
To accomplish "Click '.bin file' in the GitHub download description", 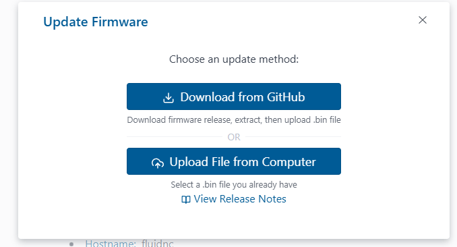I will click(327, 120).
